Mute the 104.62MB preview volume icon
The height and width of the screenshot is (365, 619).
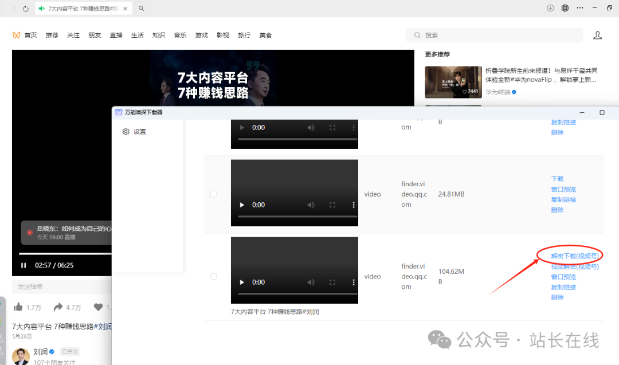pyautogui.click(x=311, y=282)
